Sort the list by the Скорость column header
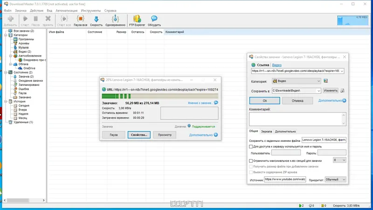The width and height of the screenshot is (373, 210). pyautogui.click(x=155, y=32)
